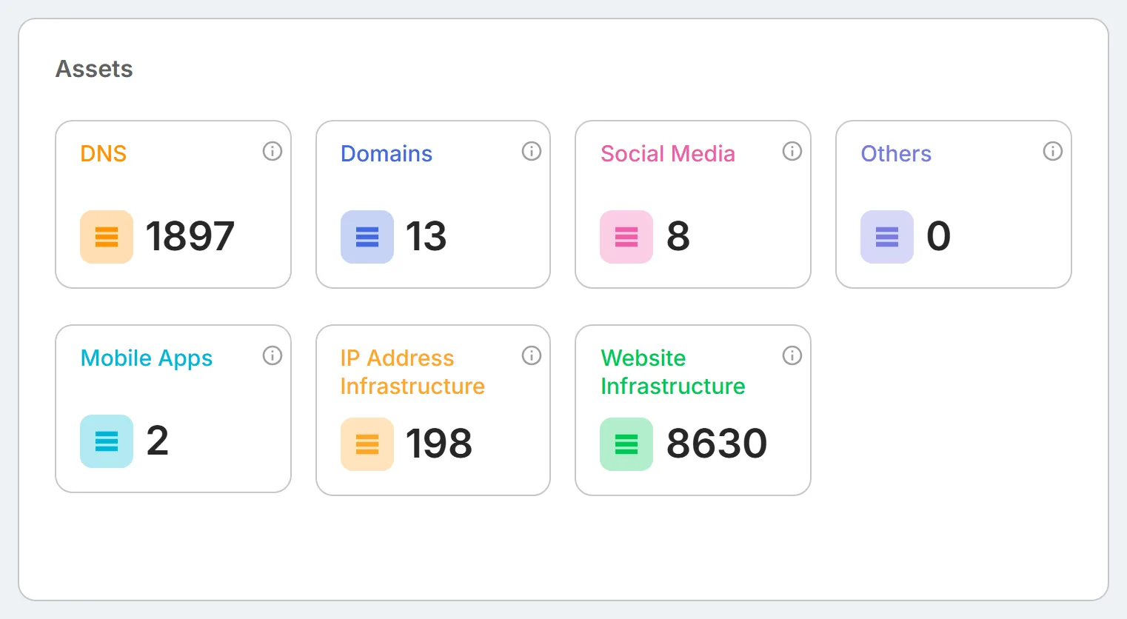Show info for Social Media card
1127x619 pixels.
792,151
